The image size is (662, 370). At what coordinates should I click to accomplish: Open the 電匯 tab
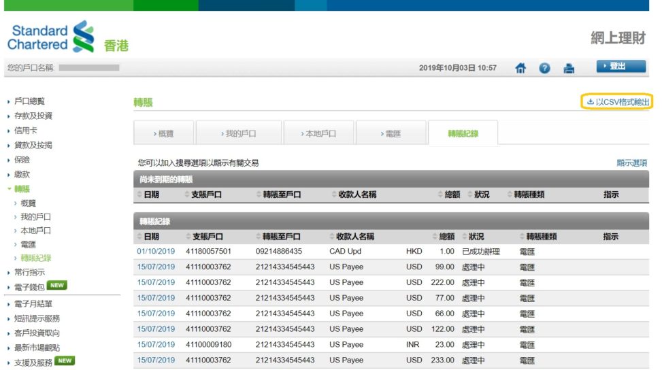[x=391, y=133]
